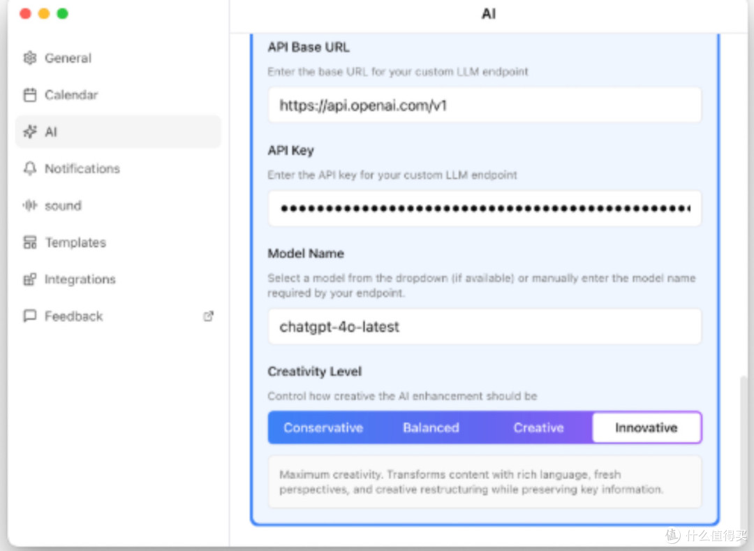Open Model Name combo box chatgpt-4o-latest
Viewport: 754px width, 551px height.
pos(485,327)
